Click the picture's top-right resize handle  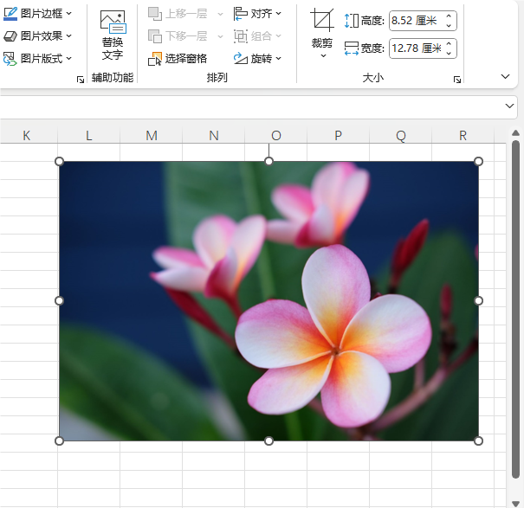tap(479, 162)
